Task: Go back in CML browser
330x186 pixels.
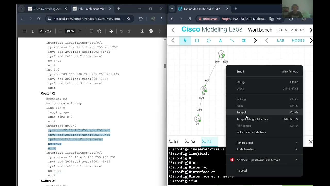Action: (x=172, y=19)
